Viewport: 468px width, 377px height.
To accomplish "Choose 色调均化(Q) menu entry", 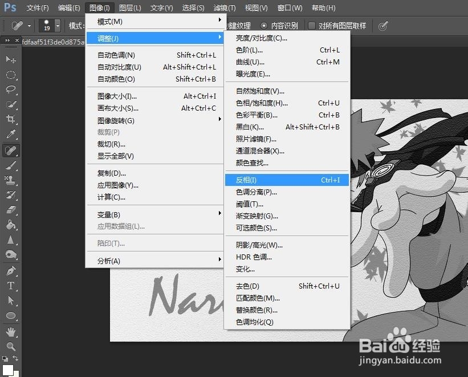I will 287,322.
